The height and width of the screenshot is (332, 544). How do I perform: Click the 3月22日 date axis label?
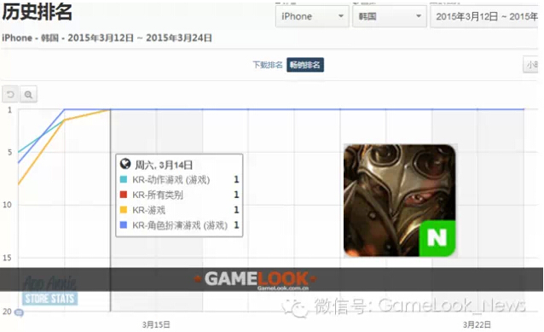click(x=477, y=324)
